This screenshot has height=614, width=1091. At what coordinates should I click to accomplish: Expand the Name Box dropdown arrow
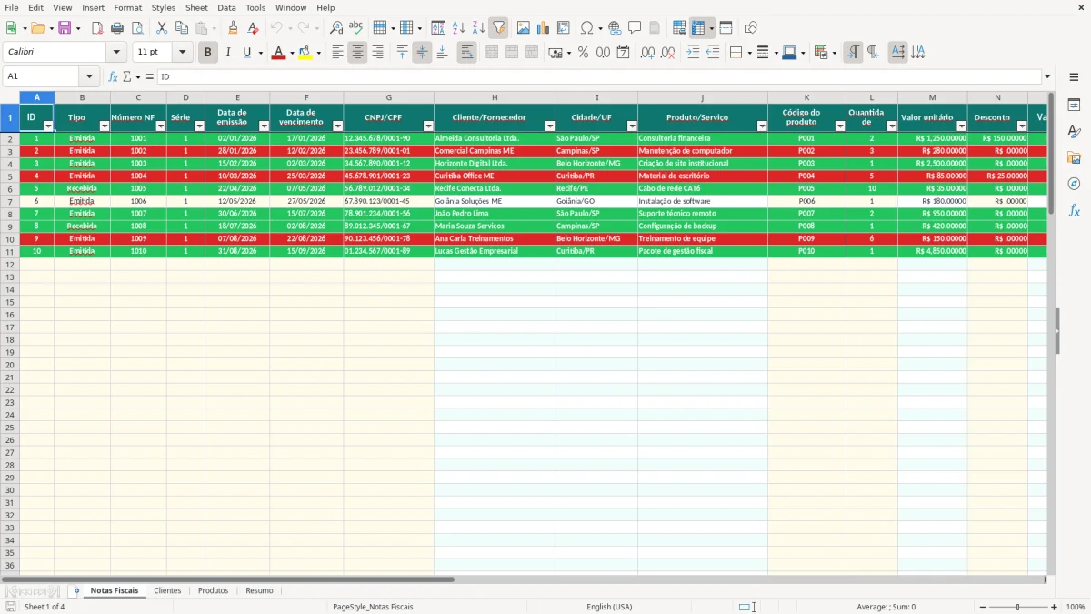(89, 76)
